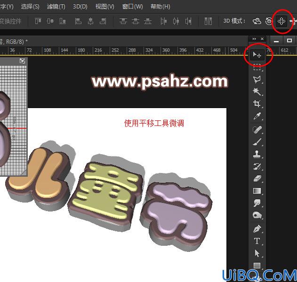The width and height of the screenshot is (297, 282).
Task: Select the Gradient tool
Action: pos(257,191)
